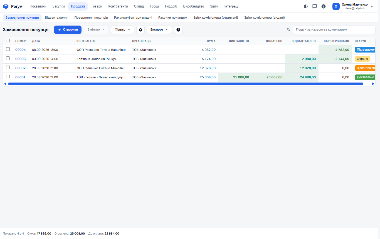The width and height of the screenshot is (380, 239).
Task: Switch to Звіти комісіонера (видані) tab
Action: click(x=264, y=18)
